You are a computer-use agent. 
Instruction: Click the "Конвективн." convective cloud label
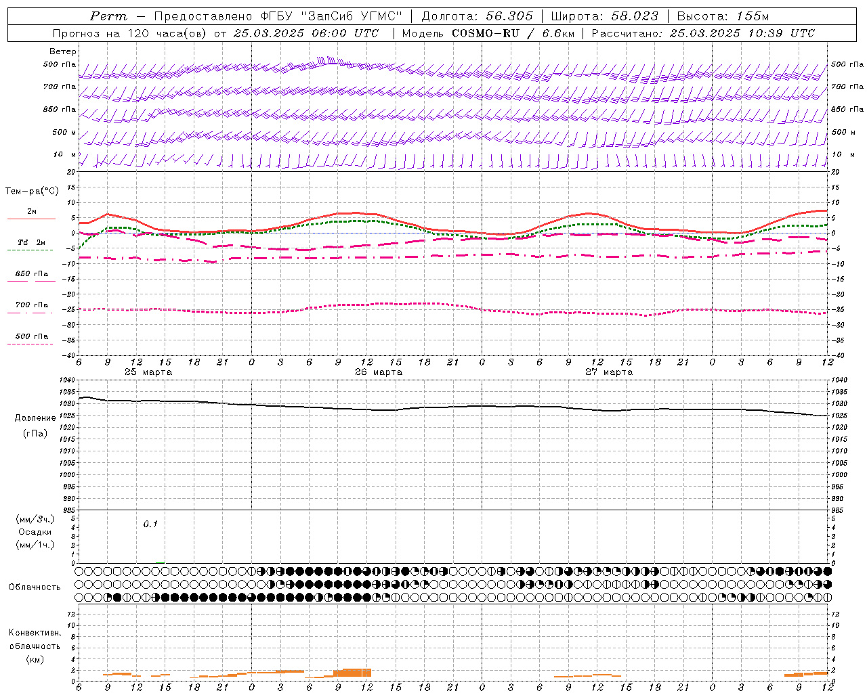click(x=35, y=633)
